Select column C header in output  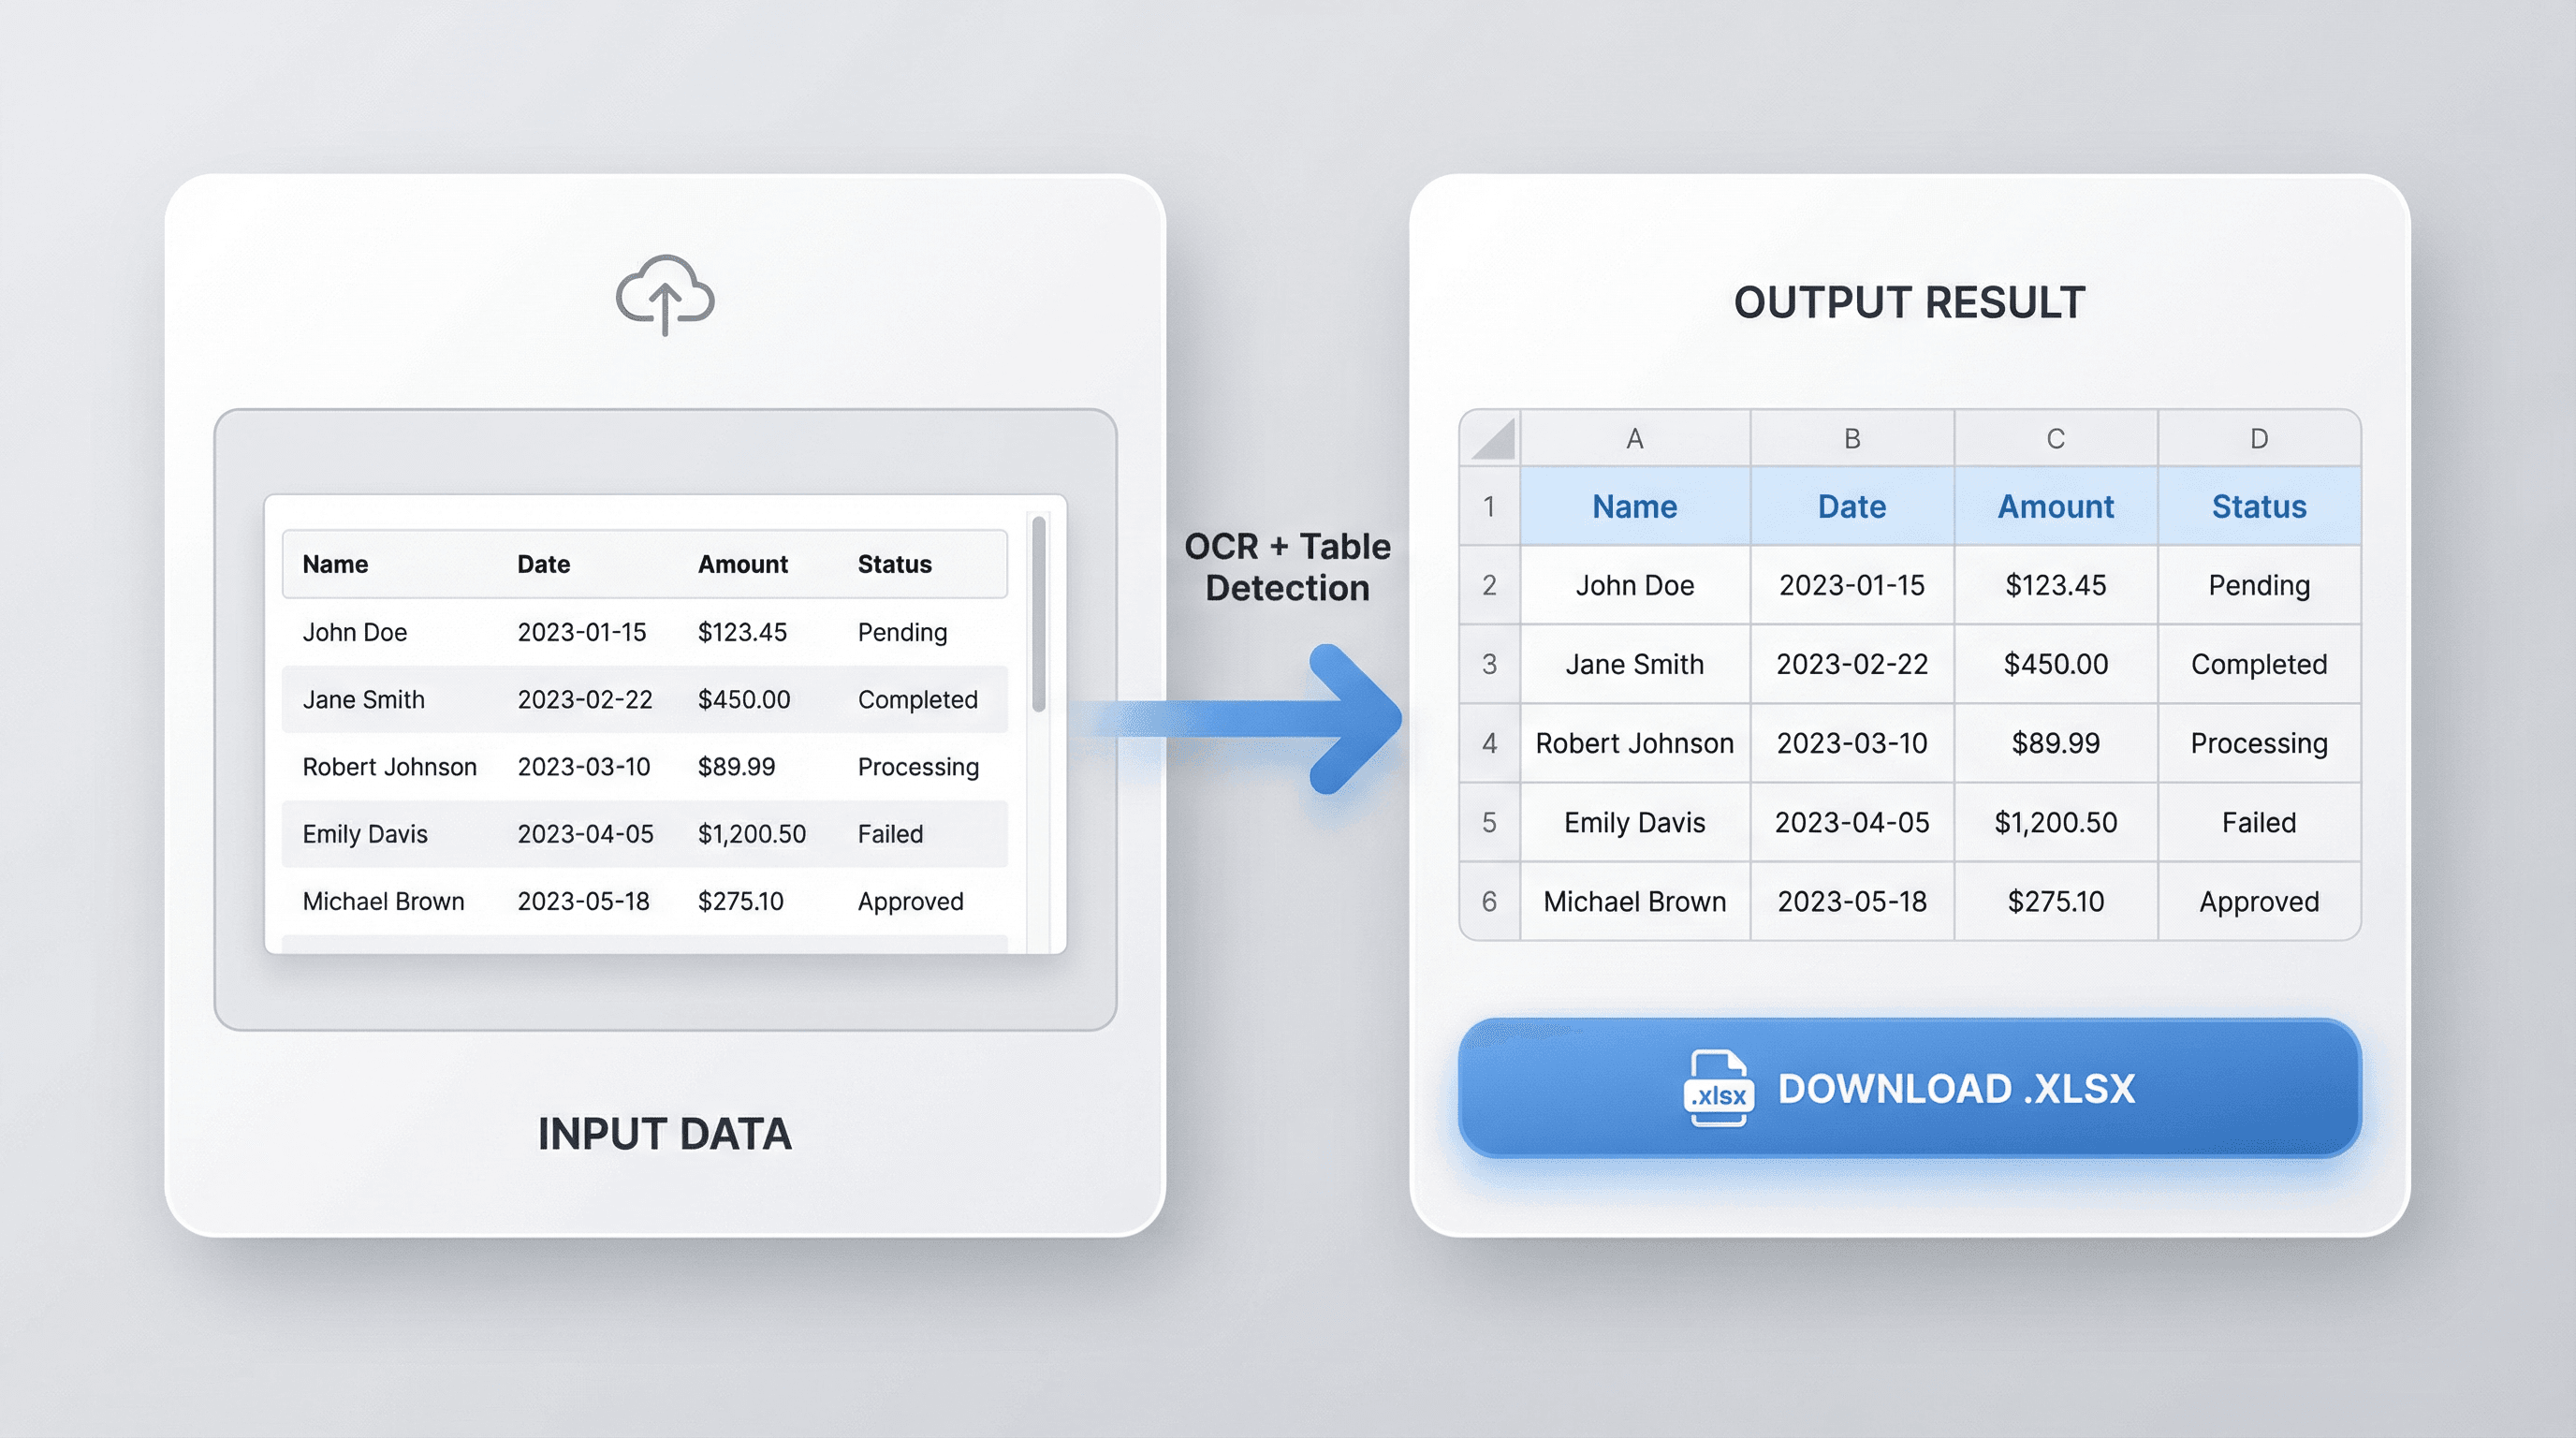2055,439
